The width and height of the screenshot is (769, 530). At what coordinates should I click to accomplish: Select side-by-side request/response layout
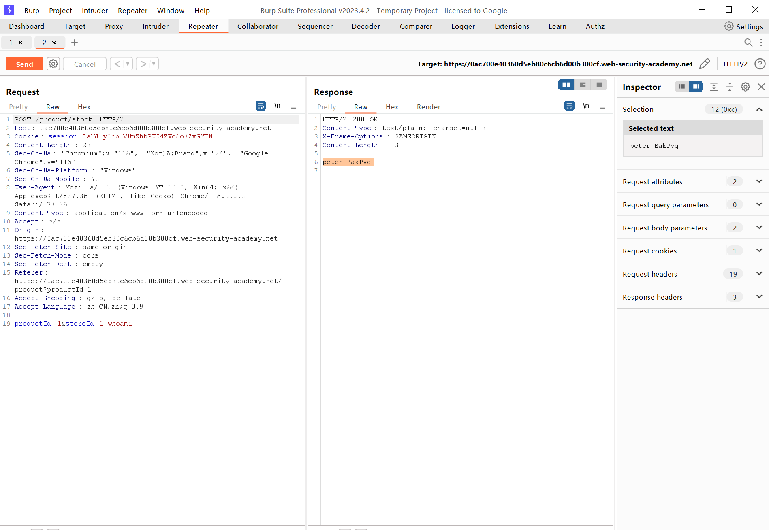[566, 85]
